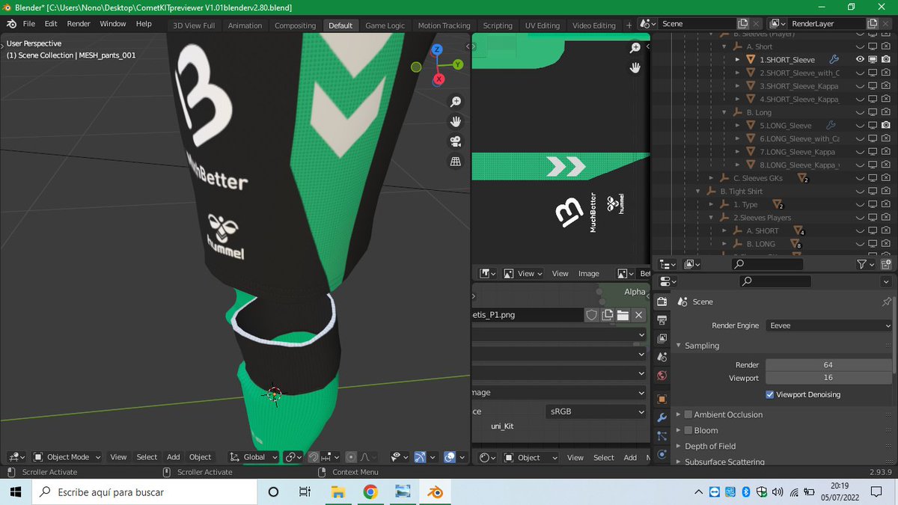Open the Particles properties tab icon
The image size is (898, 505).
click(662, 435)
